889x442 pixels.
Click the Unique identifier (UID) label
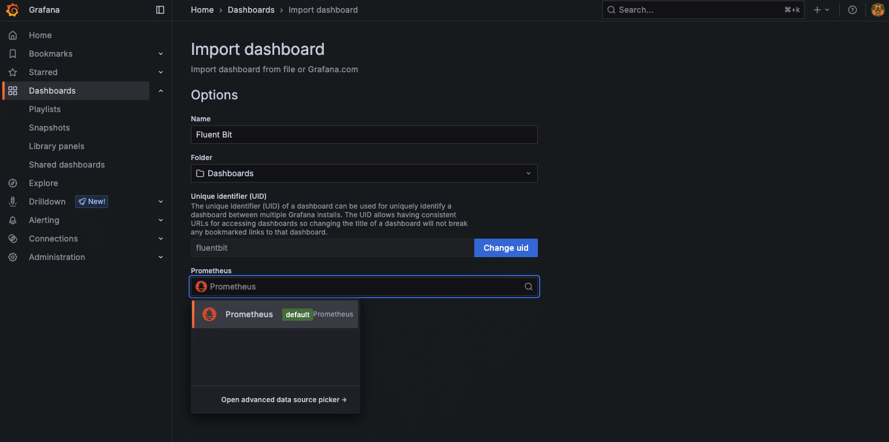click(x=228, y=196)
